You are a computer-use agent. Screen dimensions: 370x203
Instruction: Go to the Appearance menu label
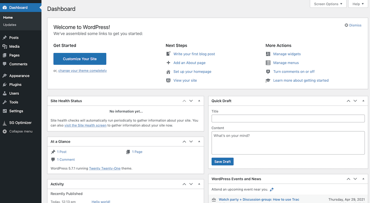point(19,76)
